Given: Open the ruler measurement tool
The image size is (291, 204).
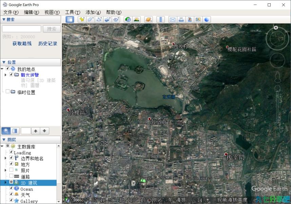Looking at the screenshot, I should tap(161, 19).
